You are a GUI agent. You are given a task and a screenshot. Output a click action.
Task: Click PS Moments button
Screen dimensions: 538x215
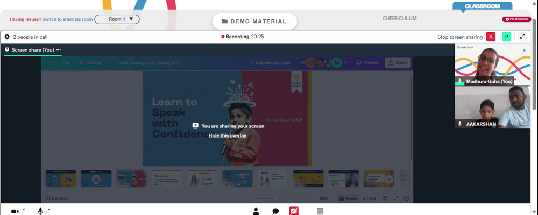(x=516, y=19)
